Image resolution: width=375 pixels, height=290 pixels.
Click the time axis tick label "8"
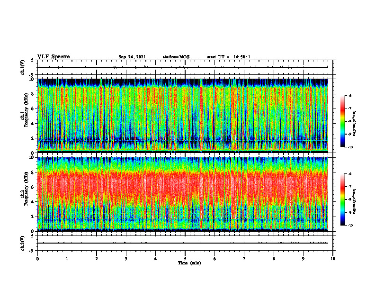coord(274,259)
